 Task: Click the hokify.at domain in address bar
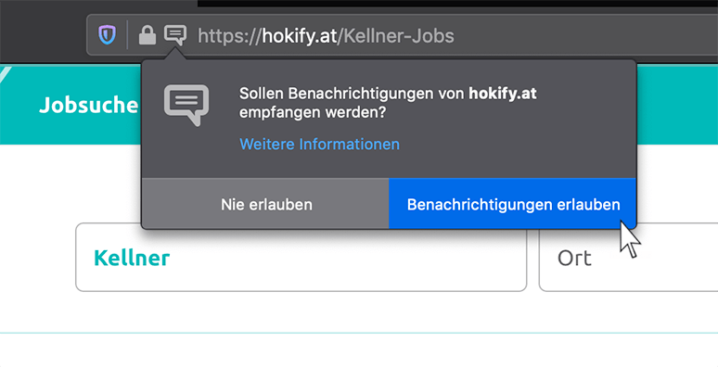299,35
